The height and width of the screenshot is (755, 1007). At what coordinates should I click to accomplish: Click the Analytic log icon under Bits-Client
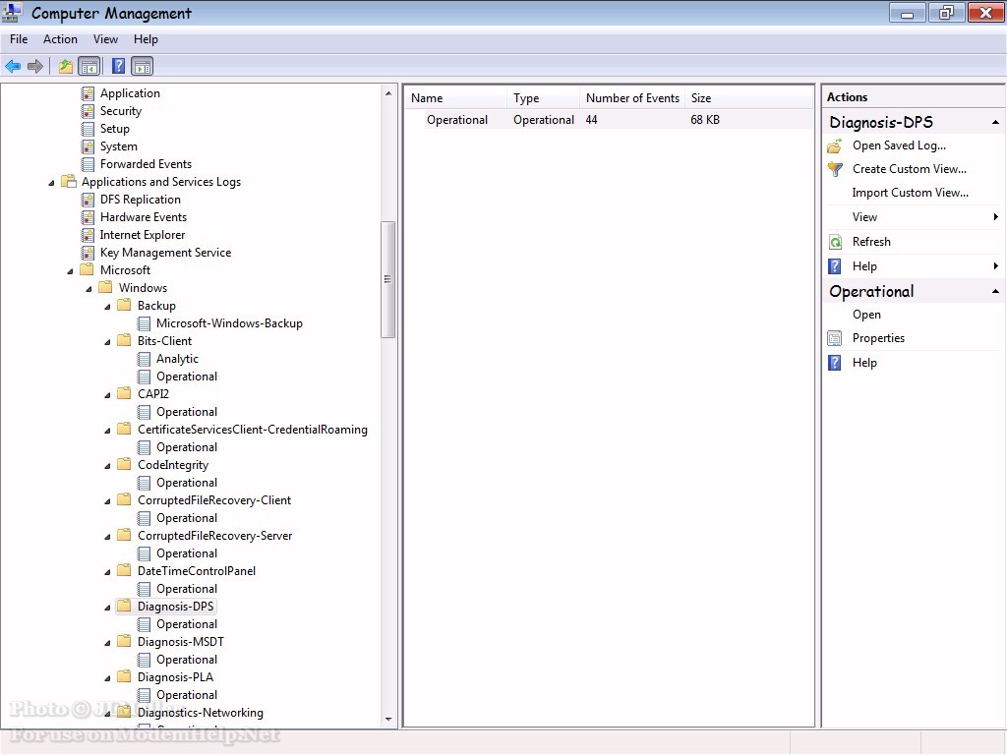145,359
